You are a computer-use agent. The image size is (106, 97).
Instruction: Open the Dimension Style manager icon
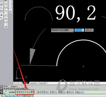(x=6, y=27)
